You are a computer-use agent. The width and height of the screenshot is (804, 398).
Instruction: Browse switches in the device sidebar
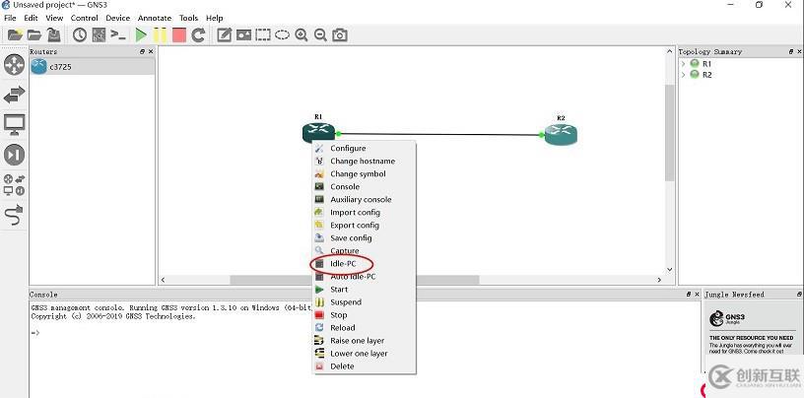click(15, 95)
